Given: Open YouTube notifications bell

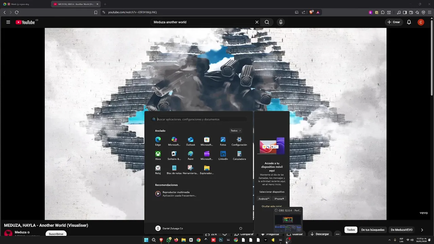Looking at the screenshot, I should pyautogui.click(x=409, y=22).
